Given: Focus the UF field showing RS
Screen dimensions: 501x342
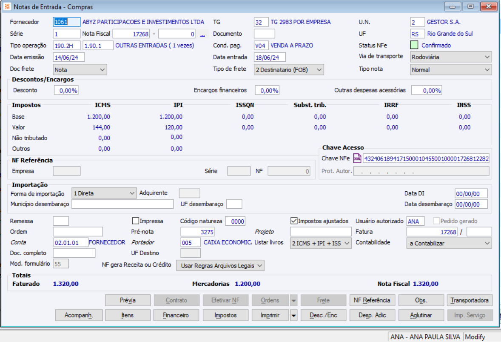Looking at the screenshot, I should tap(417, 34).
